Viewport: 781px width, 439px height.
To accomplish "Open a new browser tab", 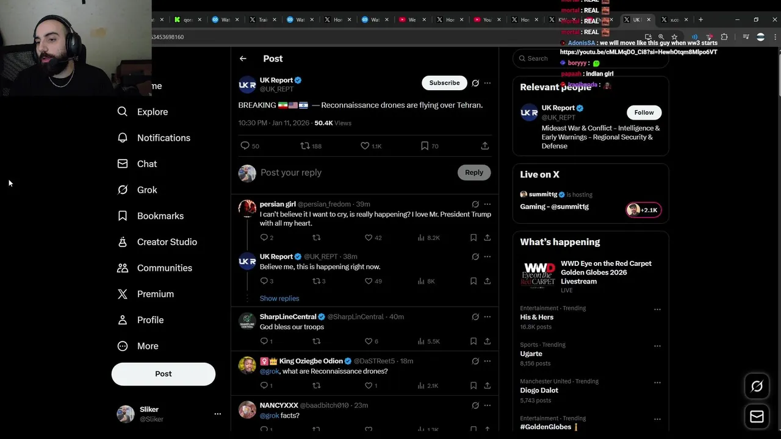I will click(700, 20).
